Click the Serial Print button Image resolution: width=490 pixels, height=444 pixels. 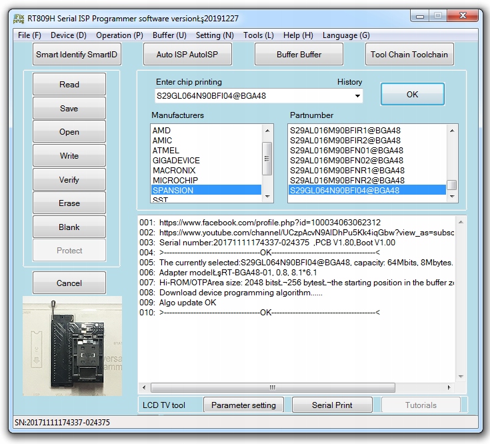coord(332,405)
